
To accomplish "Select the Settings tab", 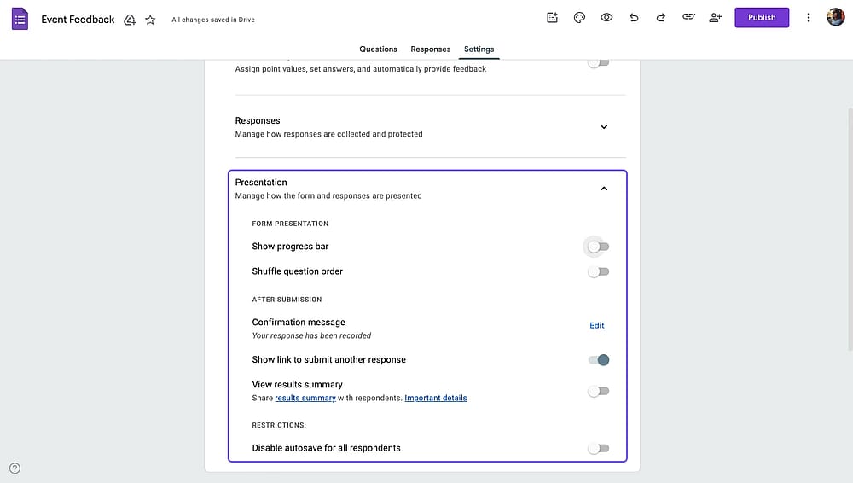I will click(479, 49).
